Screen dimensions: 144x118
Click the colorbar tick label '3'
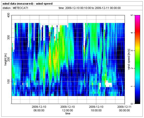pos(132,51)
